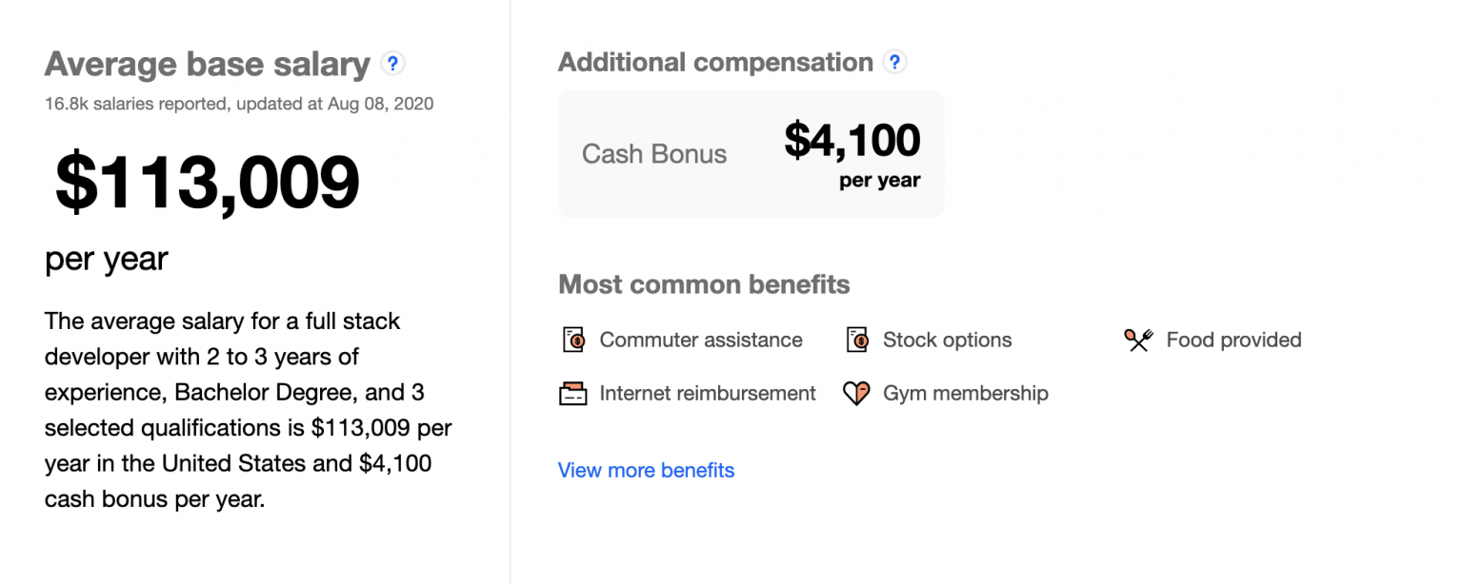Image resolution: width=1463 pixels, height=584 pixels.
Task: Open the View more benefits link
Action: [x=646, y=470]
